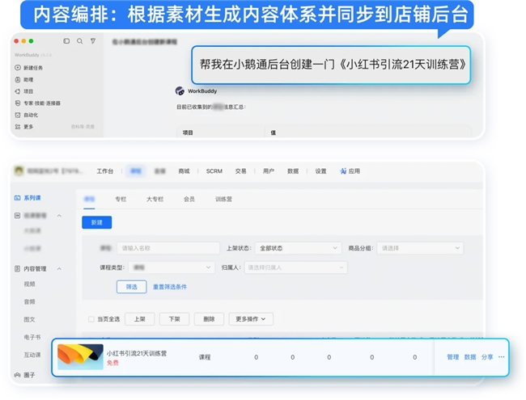Click the 下架 batch button
Screen dimensions: 526x400
click(175, 319)
